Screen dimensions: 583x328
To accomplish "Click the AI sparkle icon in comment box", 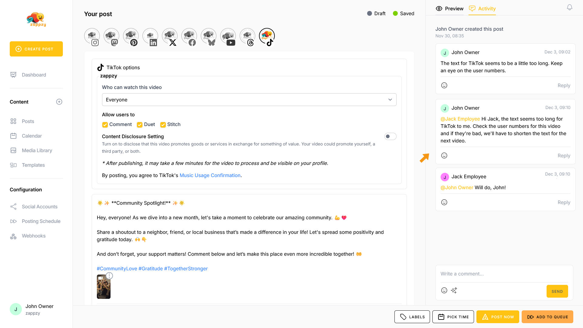I will (x=454, y=290).
